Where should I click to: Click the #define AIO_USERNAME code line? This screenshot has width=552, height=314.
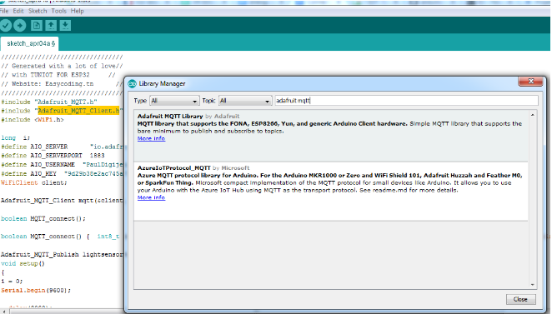pos(62,165)
